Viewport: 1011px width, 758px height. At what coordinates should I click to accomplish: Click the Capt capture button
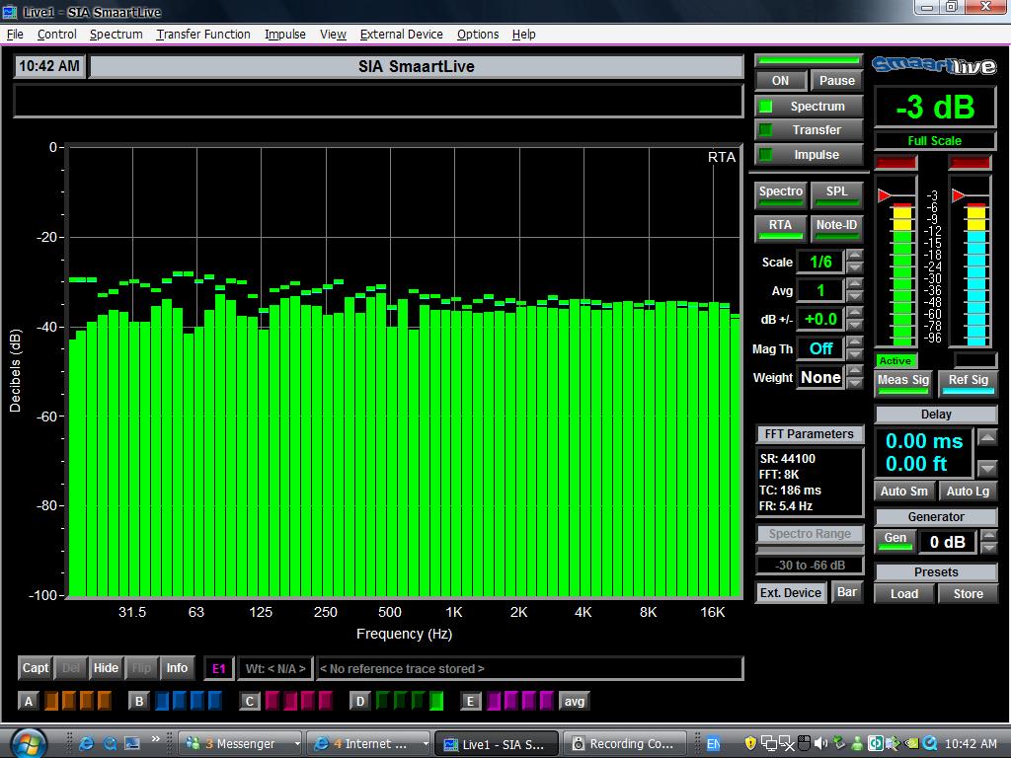pyautogui.click(x=35, y=668)
